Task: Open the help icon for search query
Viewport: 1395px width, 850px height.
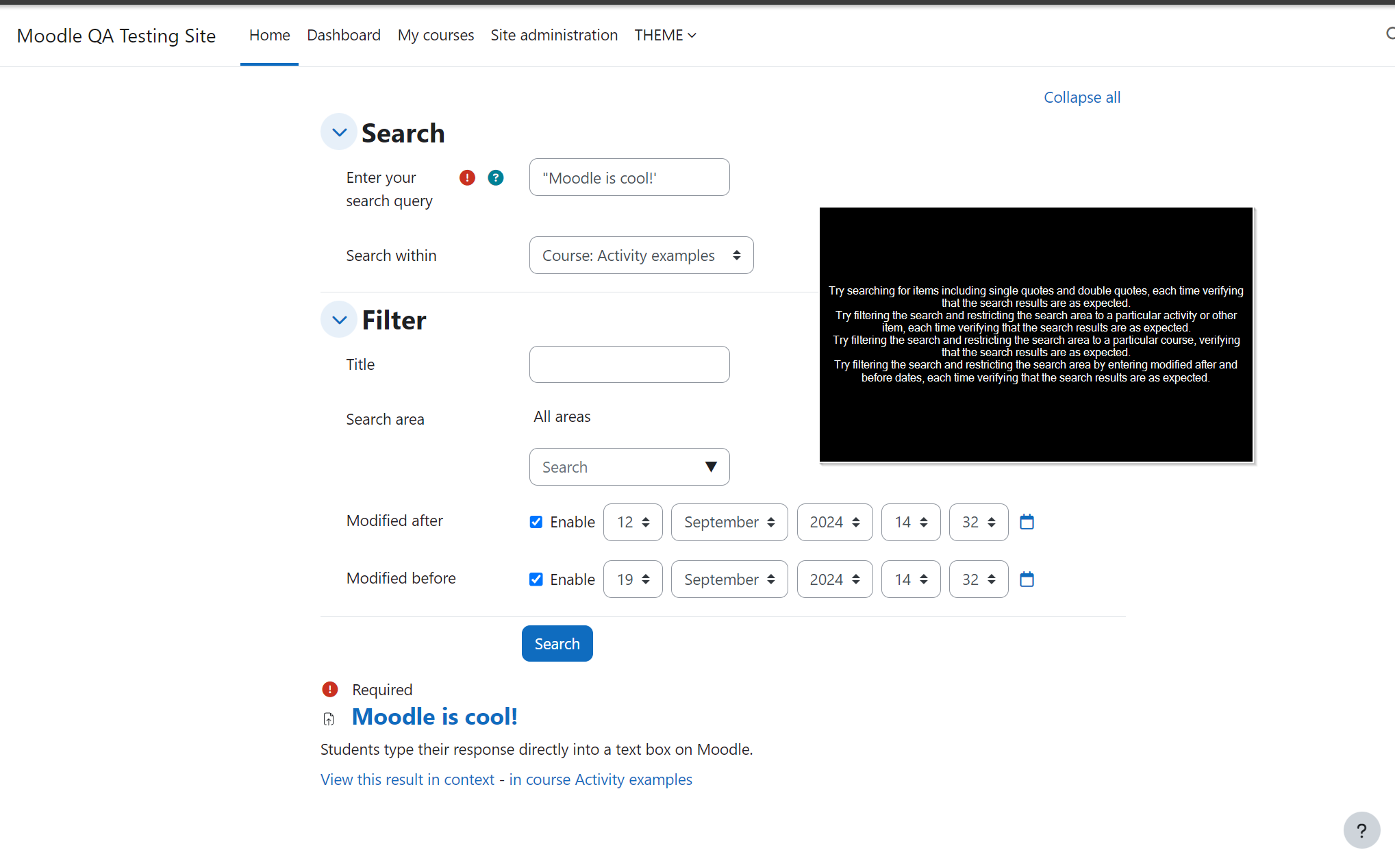Action: pos(496,178)
